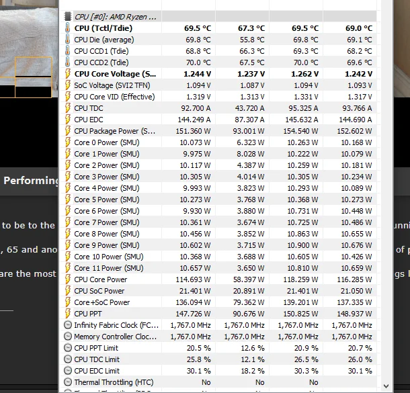Click lightning icon beside Core 9 Power

coord(68,245)
